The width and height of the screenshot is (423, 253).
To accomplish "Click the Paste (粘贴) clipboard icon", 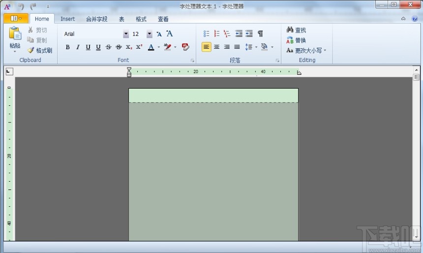I will click(x=15, y=34).
